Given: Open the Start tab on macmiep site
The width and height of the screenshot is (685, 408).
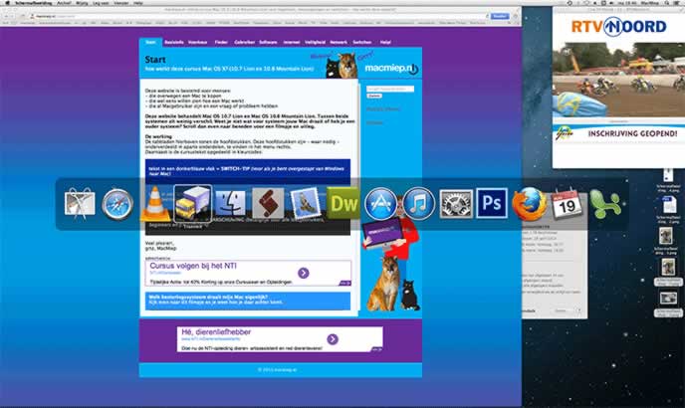Looking at the screenshot, I should [x=150, y=43].
